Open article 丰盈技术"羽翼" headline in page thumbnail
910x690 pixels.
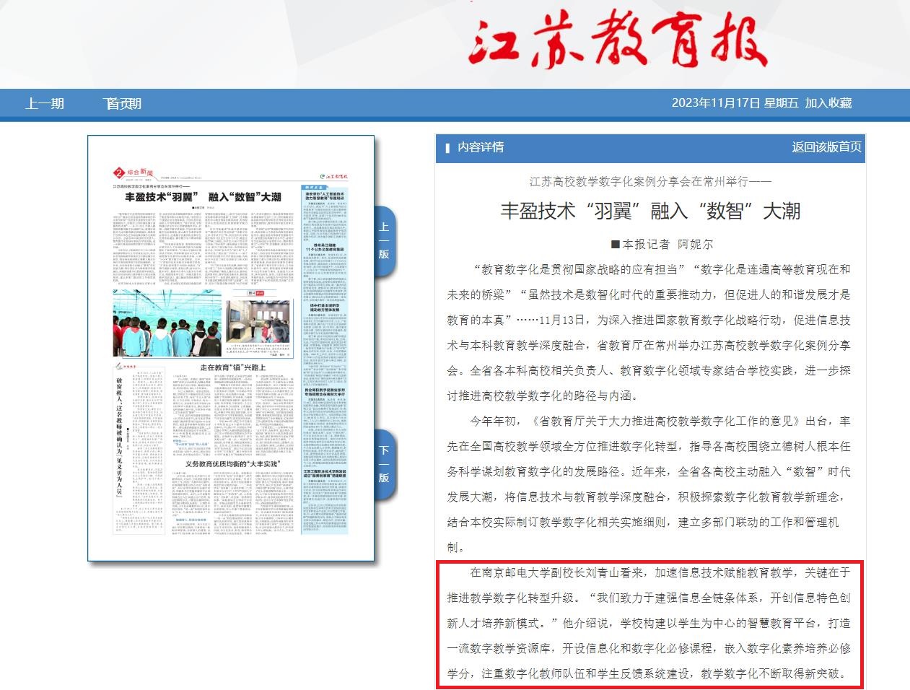203,197
